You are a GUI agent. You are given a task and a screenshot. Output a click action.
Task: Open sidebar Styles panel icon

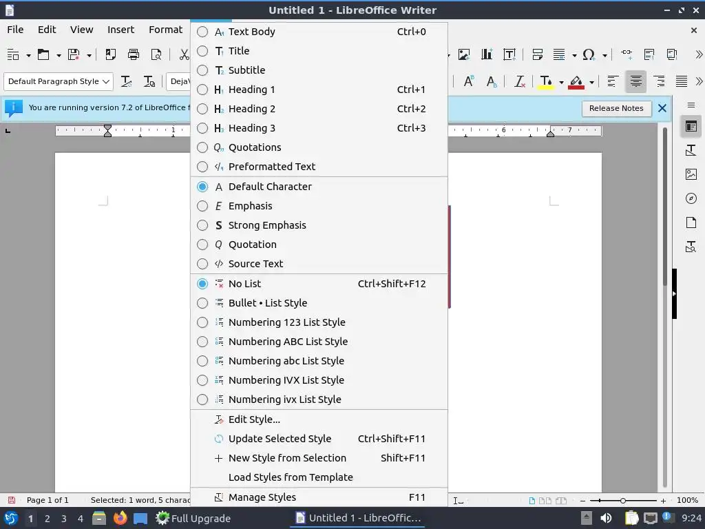pos(691,150)
